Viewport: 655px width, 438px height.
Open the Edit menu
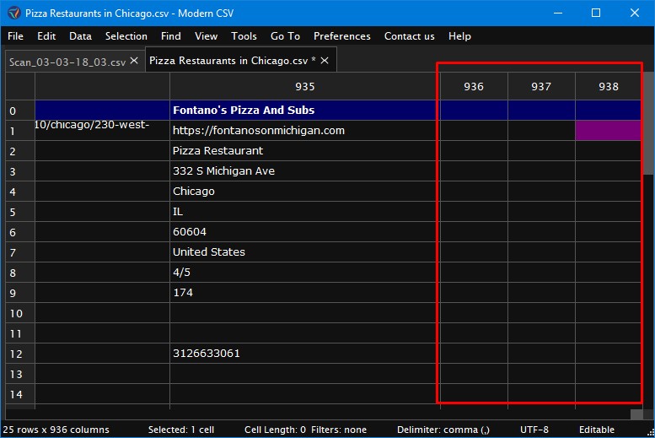[46, 36]
